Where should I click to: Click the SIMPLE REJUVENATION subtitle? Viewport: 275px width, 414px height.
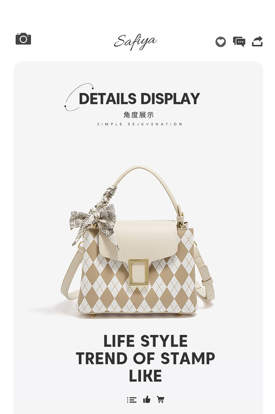(x=139, y=124)
